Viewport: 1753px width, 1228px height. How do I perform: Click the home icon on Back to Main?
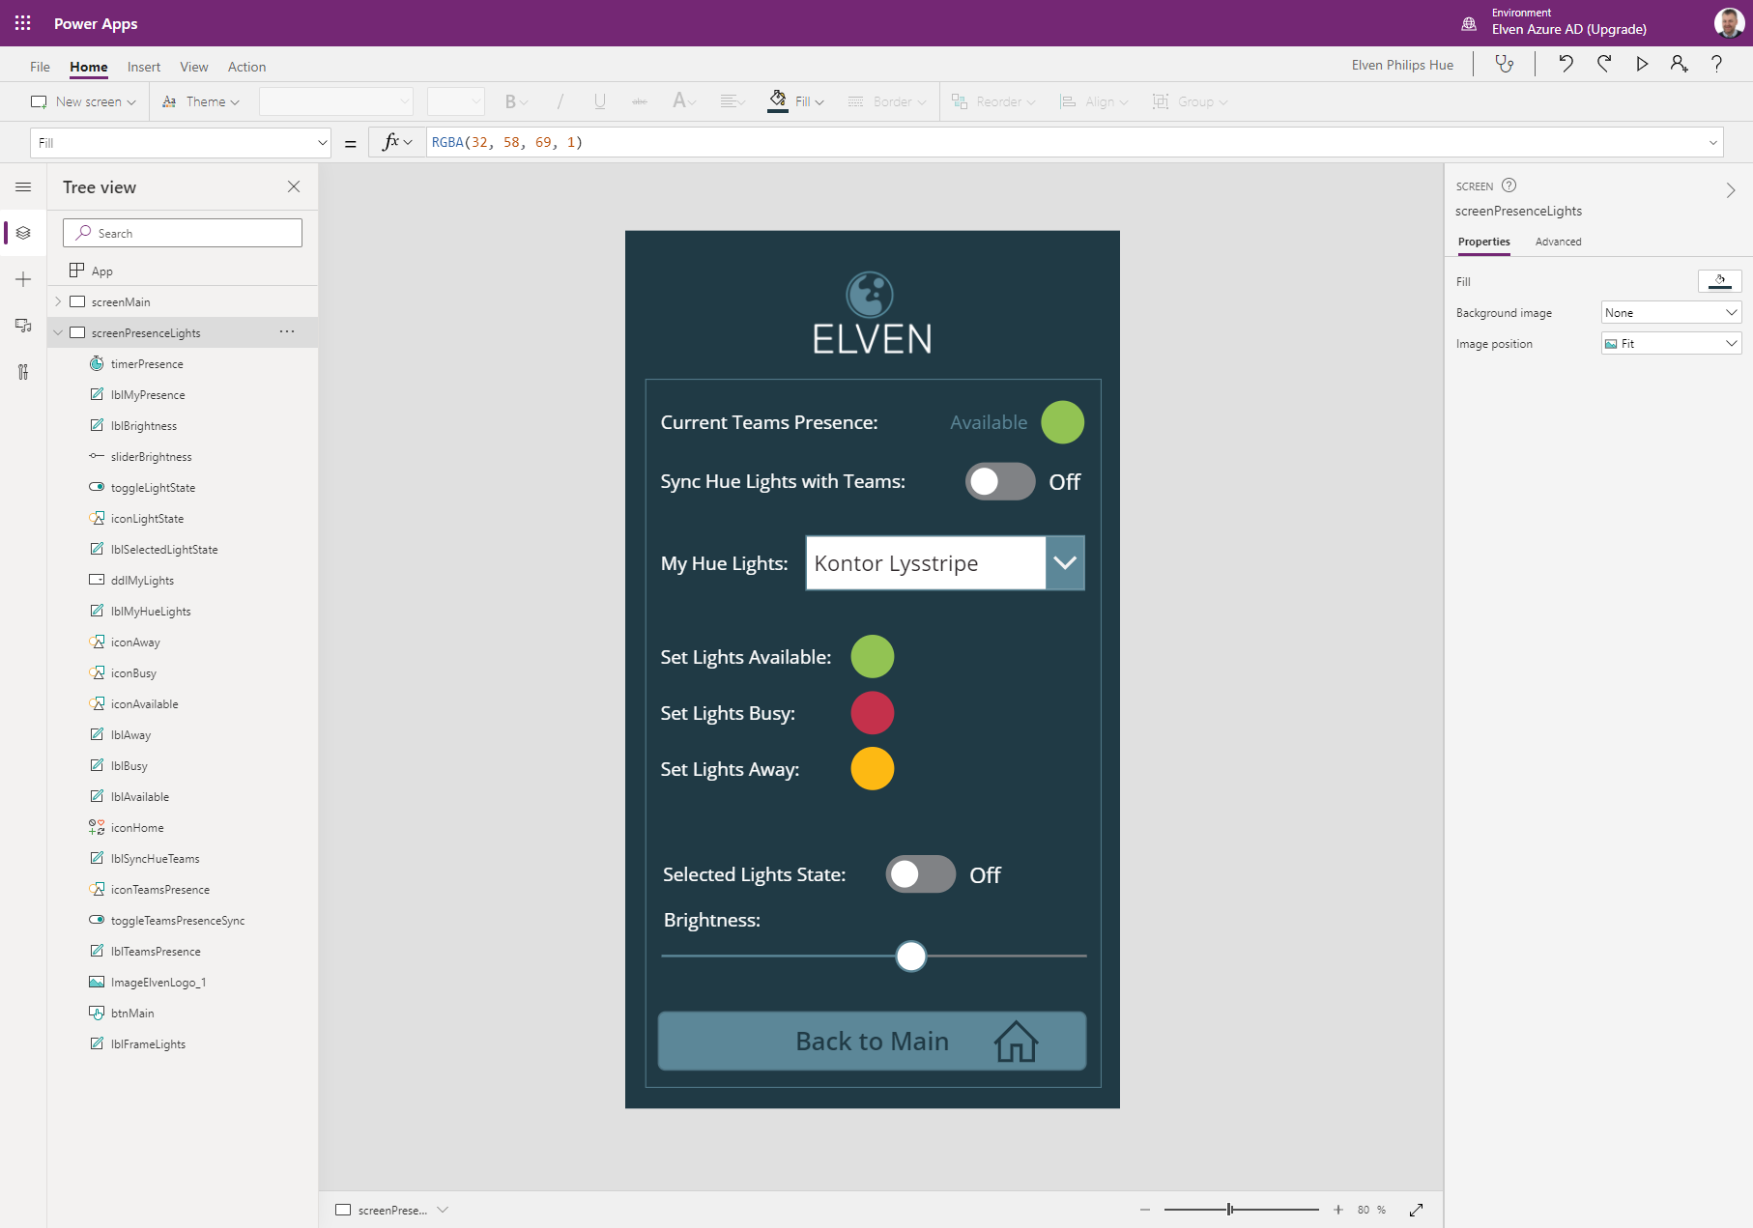coord(1017,1042)
